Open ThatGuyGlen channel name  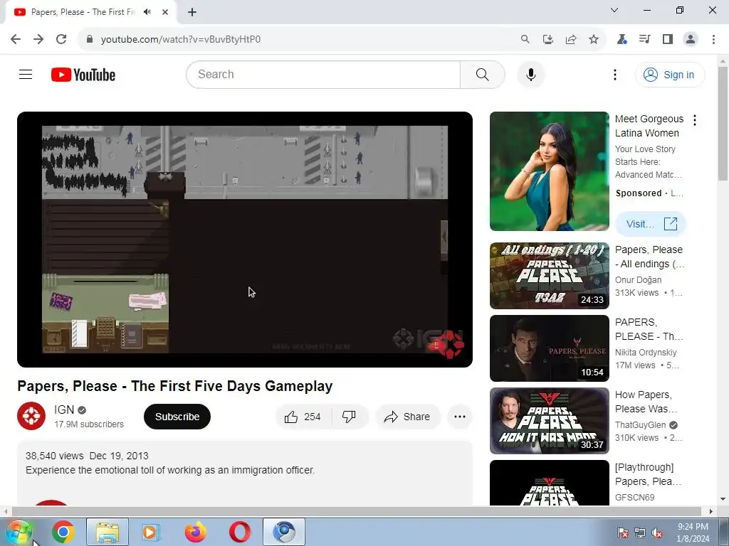click(x=640, y=425)
